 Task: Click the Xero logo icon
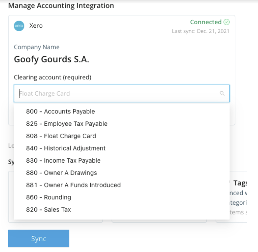[x=19, y=26]
